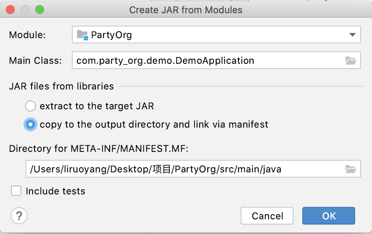Viewport: 372px width, 234px height.
Task: Select "extract to the target JAR"
Action: (30, 106)
